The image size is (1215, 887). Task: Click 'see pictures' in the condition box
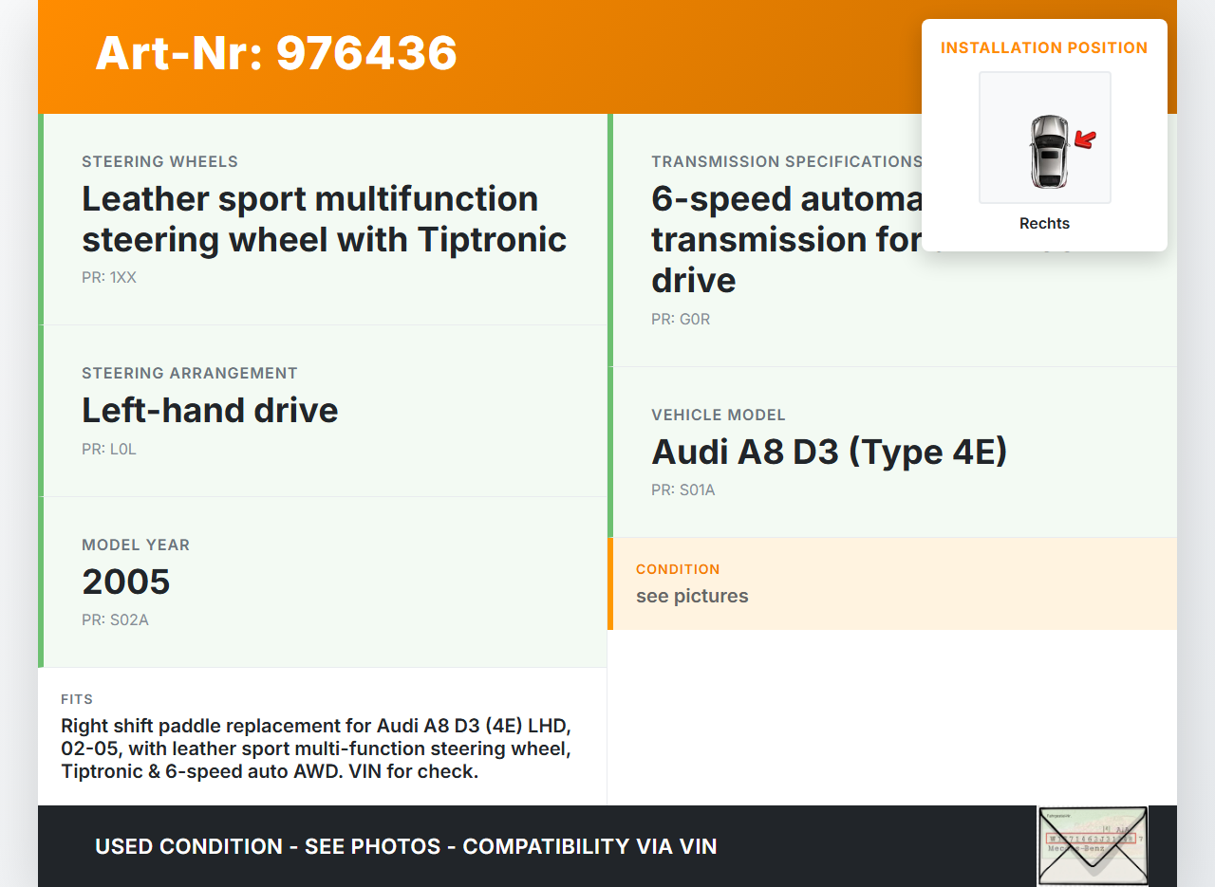point(692,596)
